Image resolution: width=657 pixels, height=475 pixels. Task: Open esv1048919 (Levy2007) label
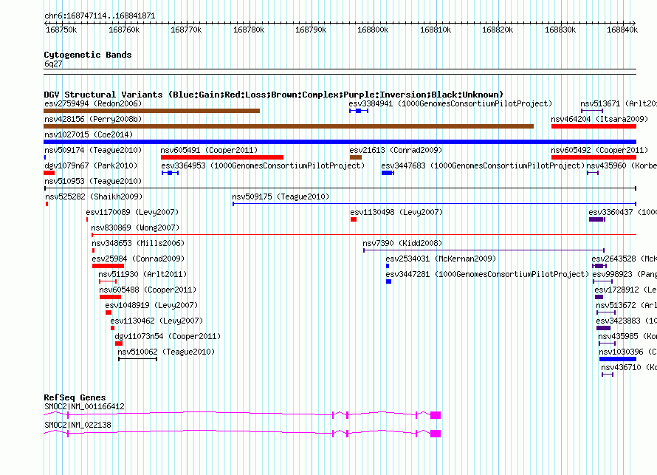pos(151,305)
